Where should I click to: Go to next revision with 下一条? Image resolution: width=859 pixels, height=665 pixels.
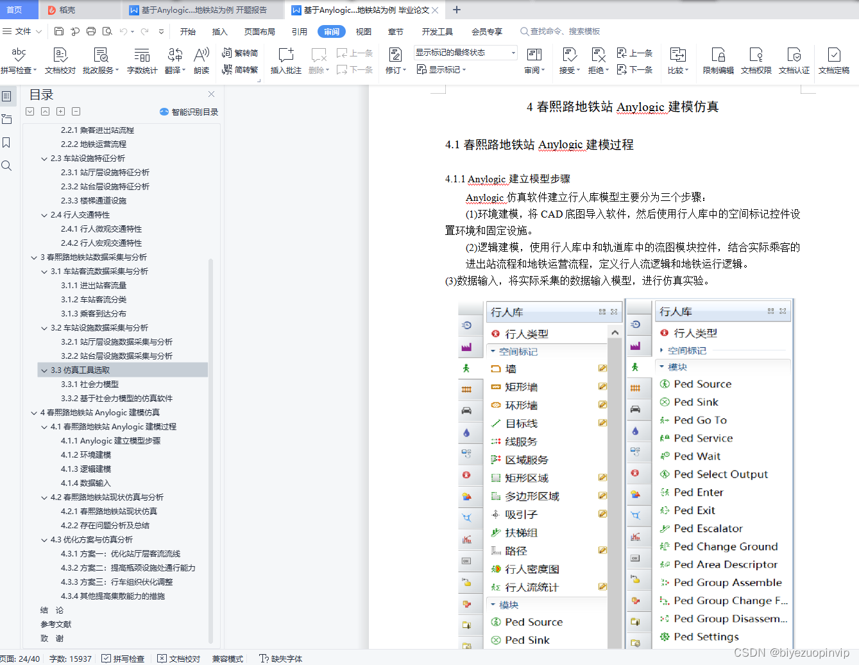(634, 69)
